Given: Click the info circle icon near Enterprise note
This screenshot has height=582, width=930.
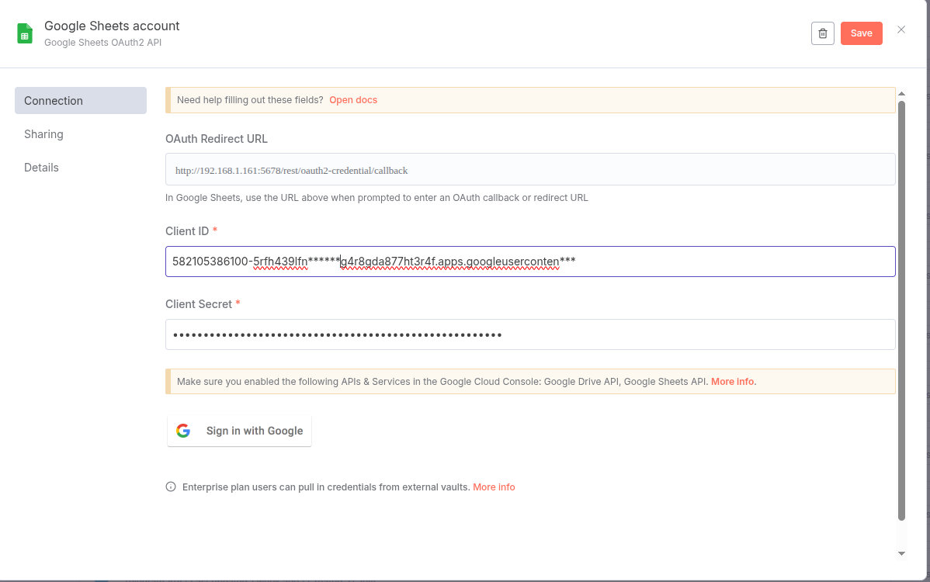Looking at the screenshot, I should [x=171, y=487].
